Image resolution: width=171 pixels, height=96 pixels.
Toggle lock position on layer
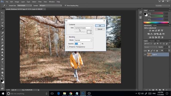click(x=154, y=51)
